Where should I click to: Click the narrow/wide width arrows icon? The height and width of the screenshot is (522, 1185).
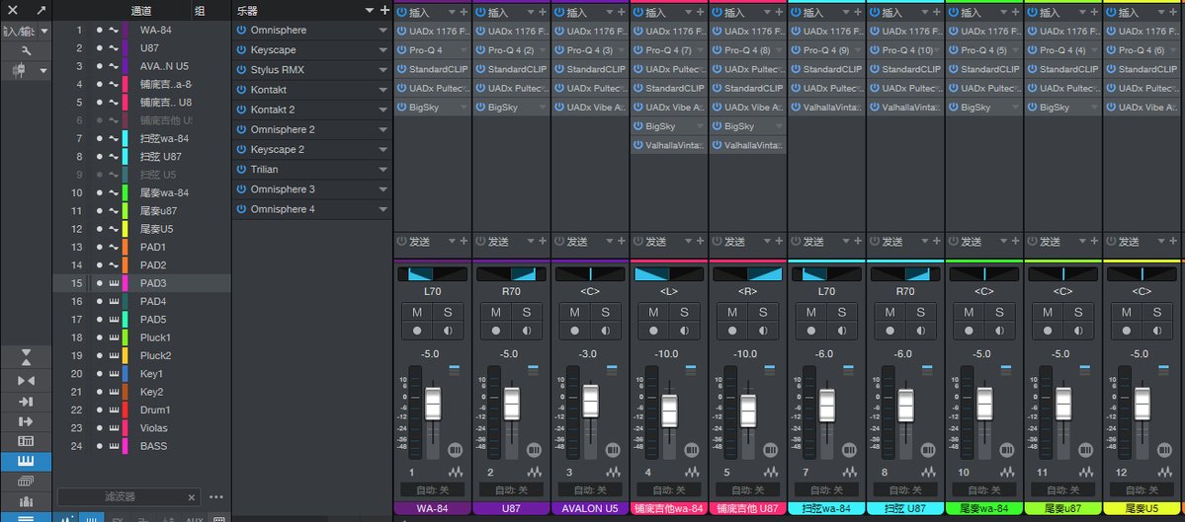26,380
